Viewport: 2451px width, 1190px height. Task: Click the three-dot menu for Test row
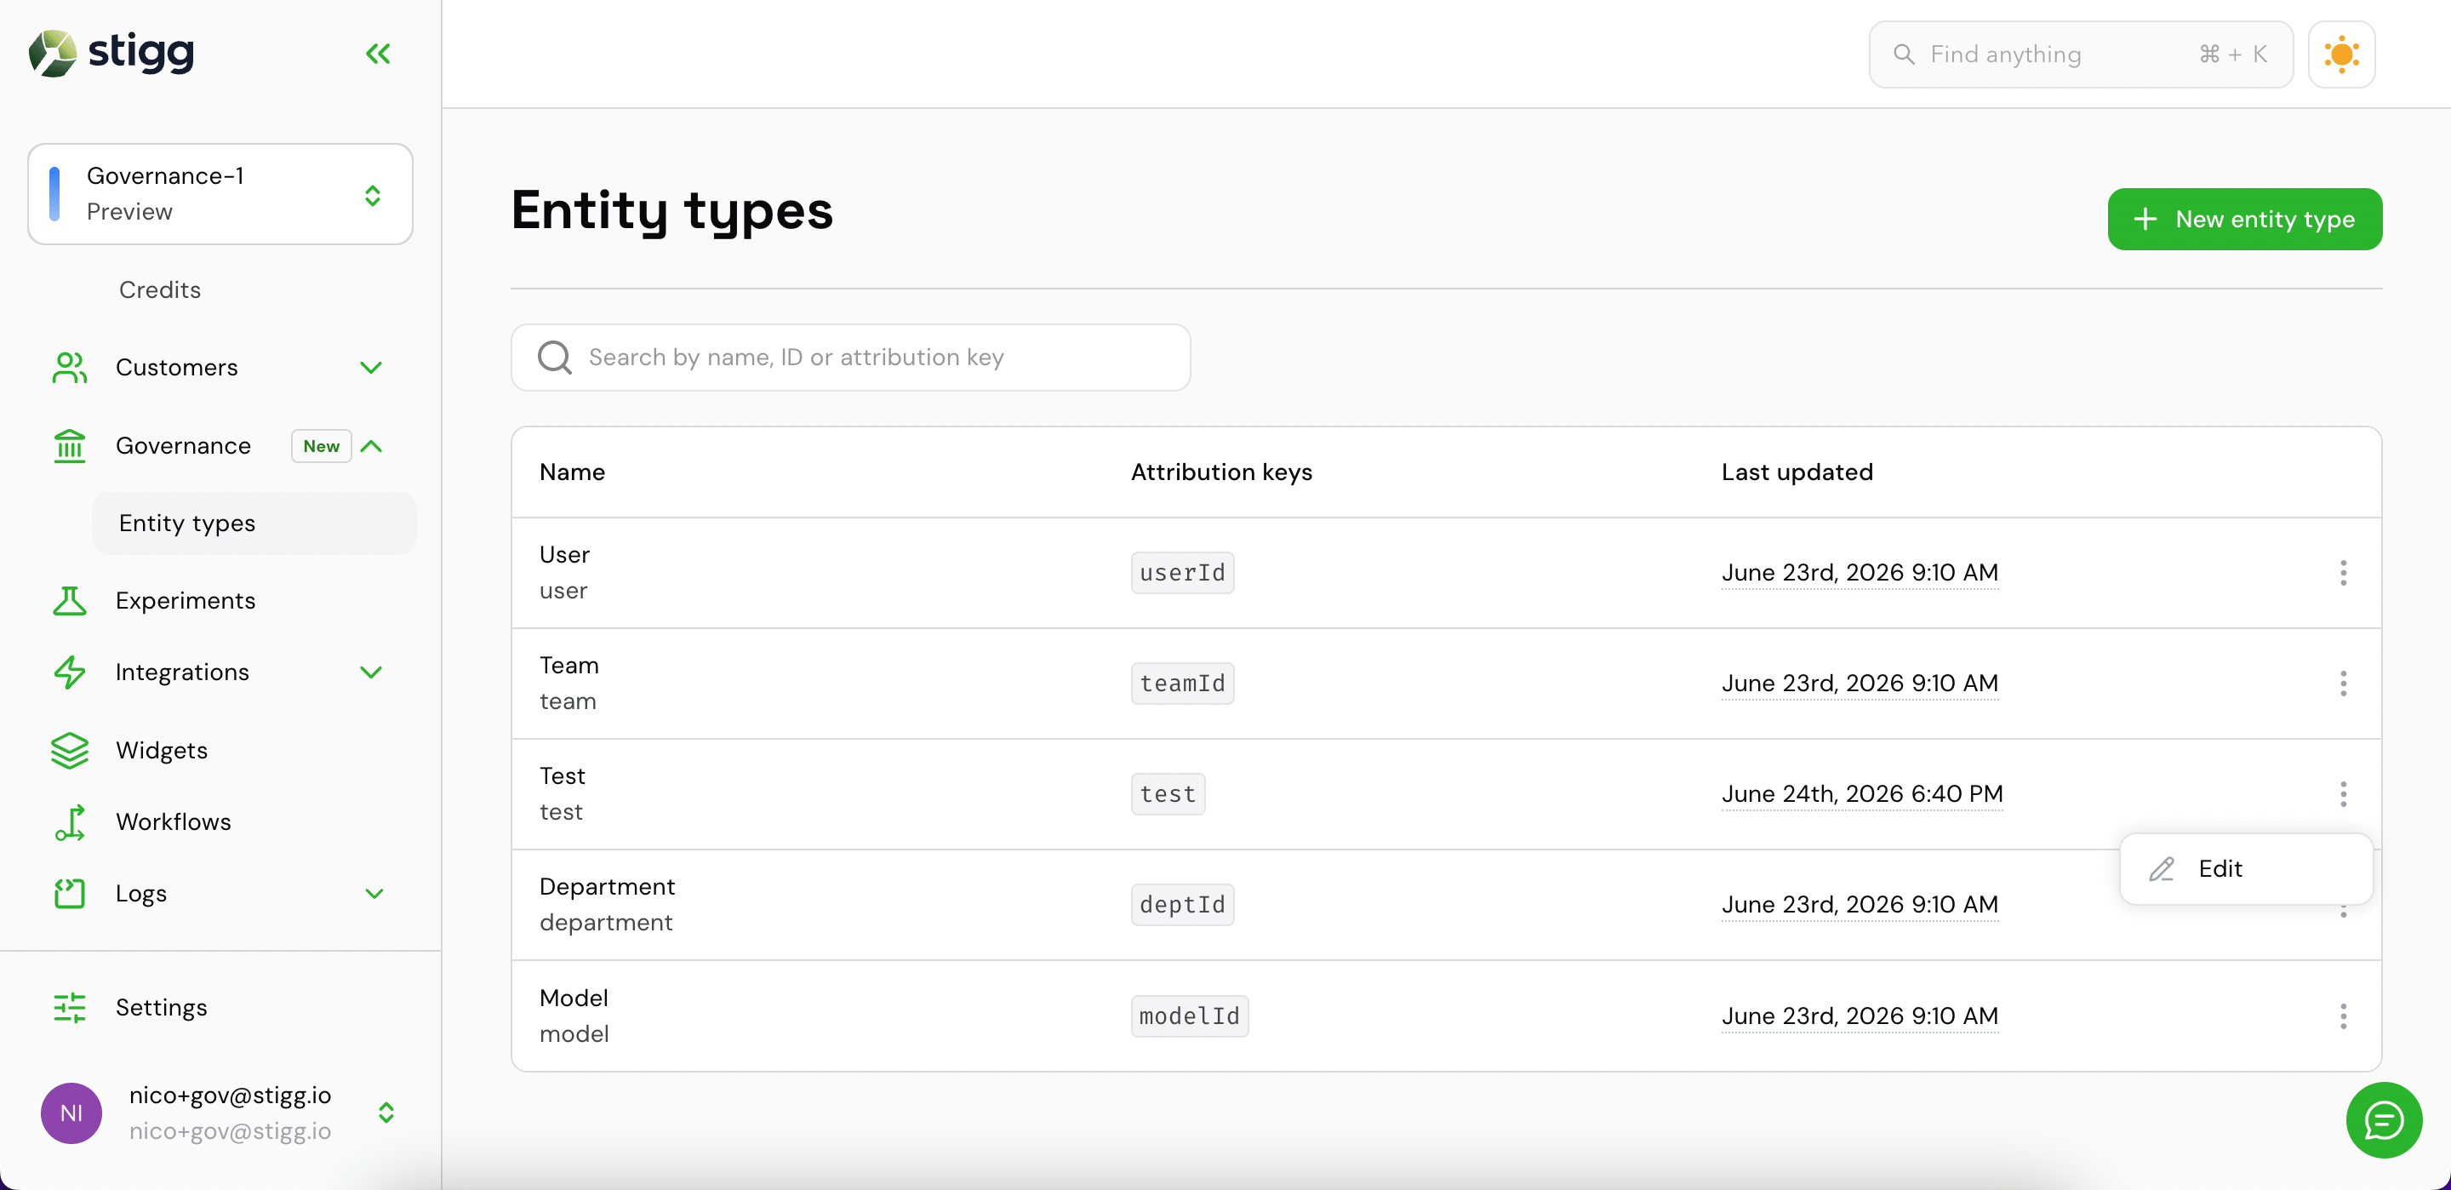[2343, 794]
